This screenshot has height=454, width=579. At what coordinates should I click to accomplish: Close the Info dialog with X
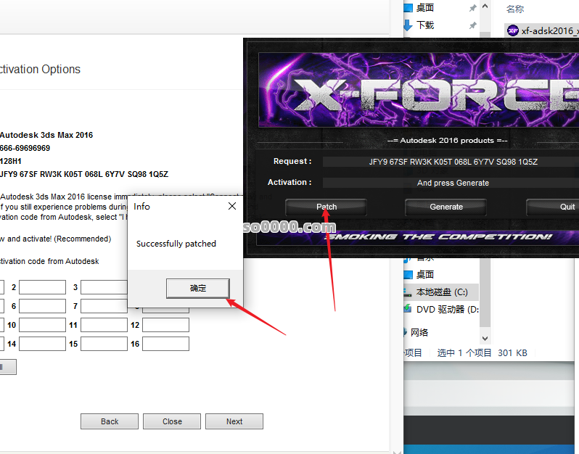click(x=232, y=207)
